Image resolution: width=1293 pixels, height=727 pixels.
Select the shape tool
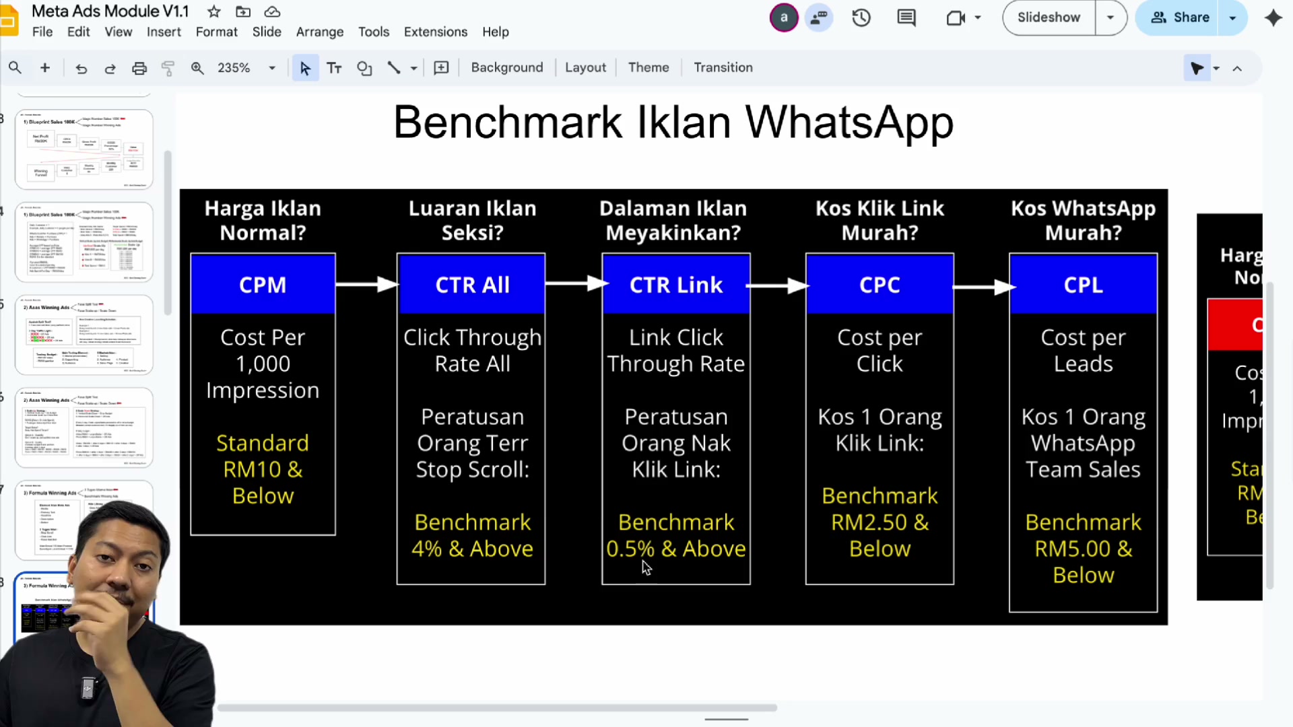[364, 68]
